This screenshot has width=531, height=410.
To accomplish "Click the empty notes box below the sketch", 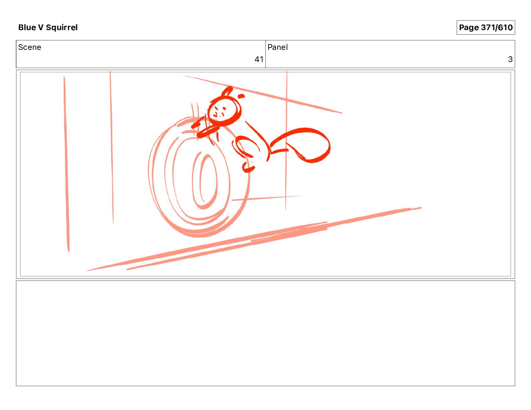I will click(x=265, y=333).
